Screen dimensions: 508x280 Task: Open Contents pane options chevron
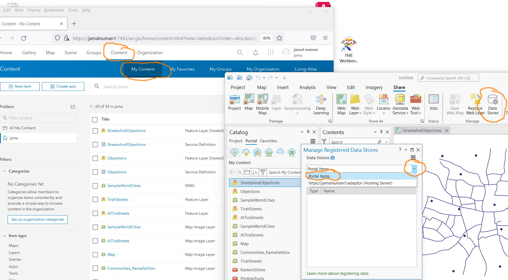click(x=375, y=132)
